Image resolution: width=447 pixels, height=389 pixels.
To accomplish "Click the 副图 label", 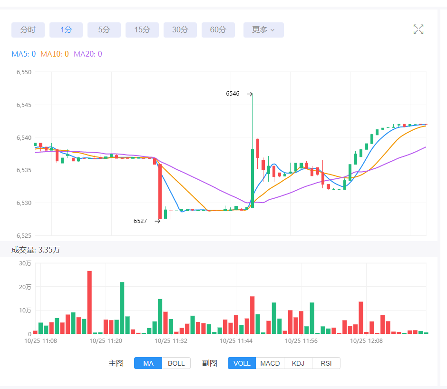I will (x=210, y=363).
